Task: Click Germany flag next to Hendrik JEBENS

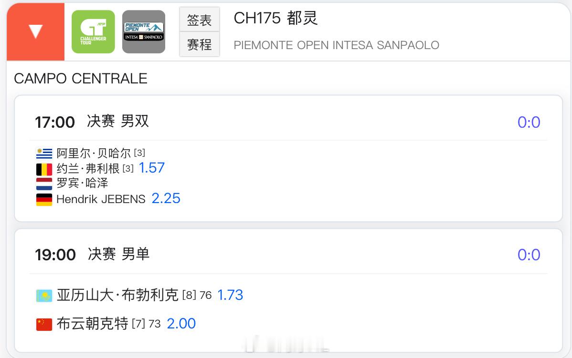Action: (44, 200)
